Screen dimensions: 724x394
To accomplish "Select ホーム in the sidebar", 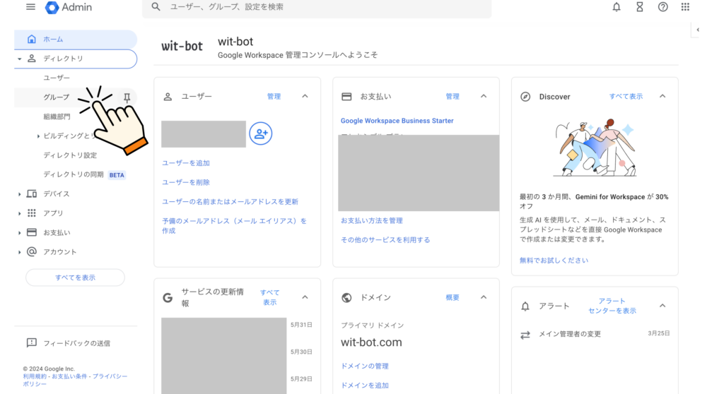I will [x=53, y=40].
